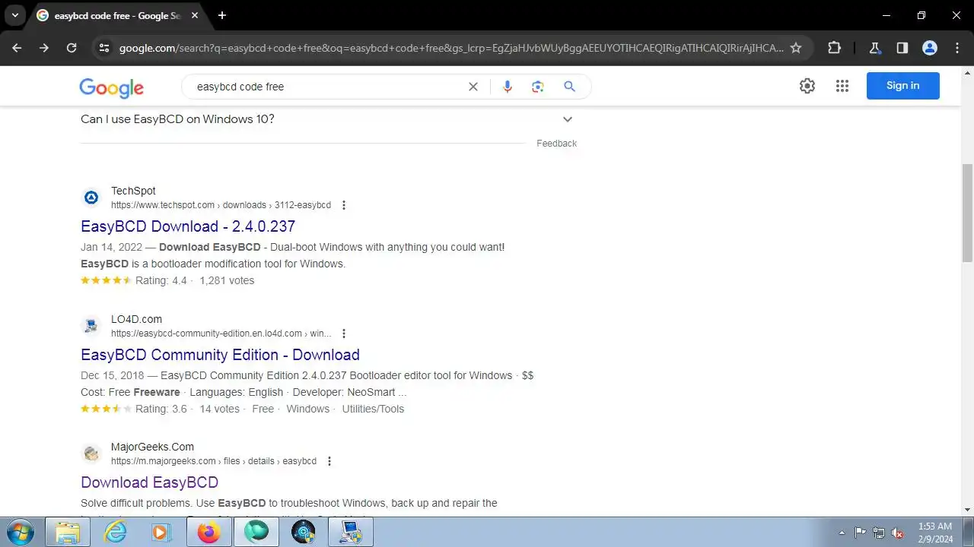Click the TechSpot site favicon
This screenshot has height=547, width=974.
(91, 198)
